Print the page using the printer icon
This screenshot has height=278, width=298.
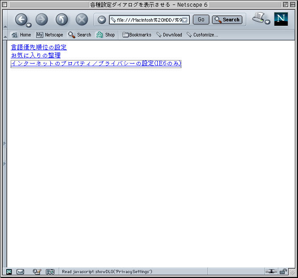tap(258, 18)
